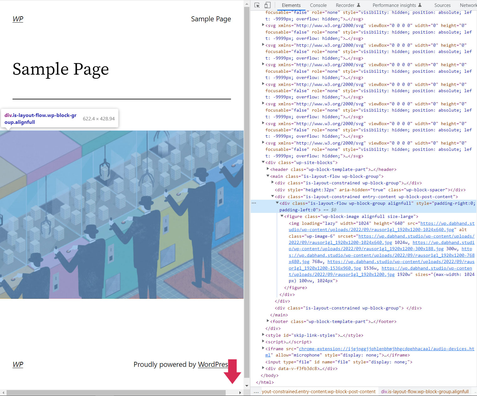Viewport: 477px width, 396px height.
Task: Expand the footer wp-block-template-part element
Action: 268,321
